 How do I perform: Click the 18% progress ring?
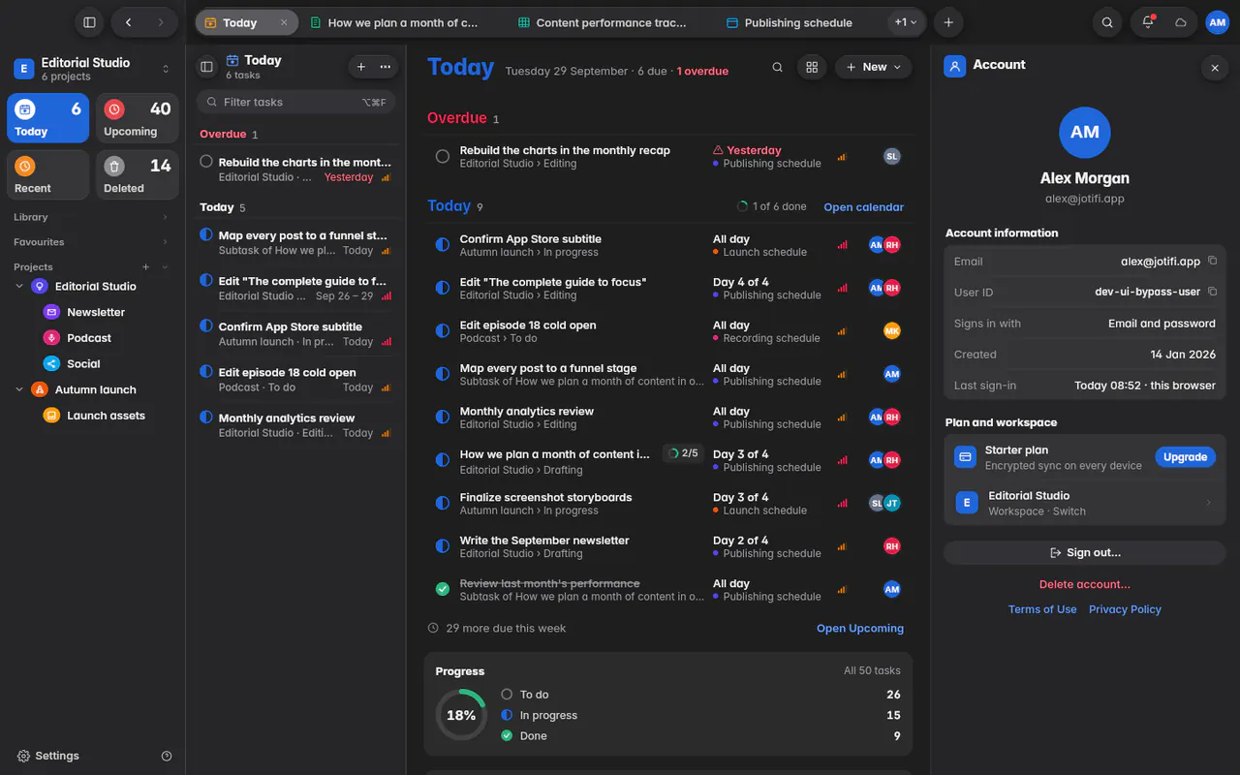(461, 715)
